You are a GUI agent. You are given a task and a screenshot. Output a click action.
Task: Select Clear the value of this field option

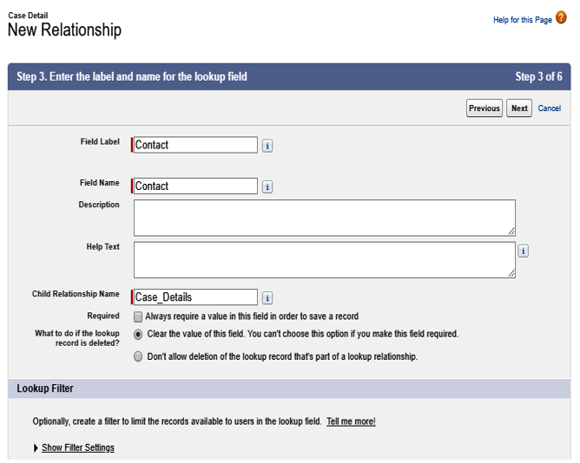click(138, 335)
